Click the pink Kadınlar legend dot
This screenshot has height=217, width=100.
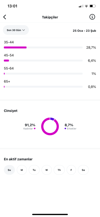(35, 128)
